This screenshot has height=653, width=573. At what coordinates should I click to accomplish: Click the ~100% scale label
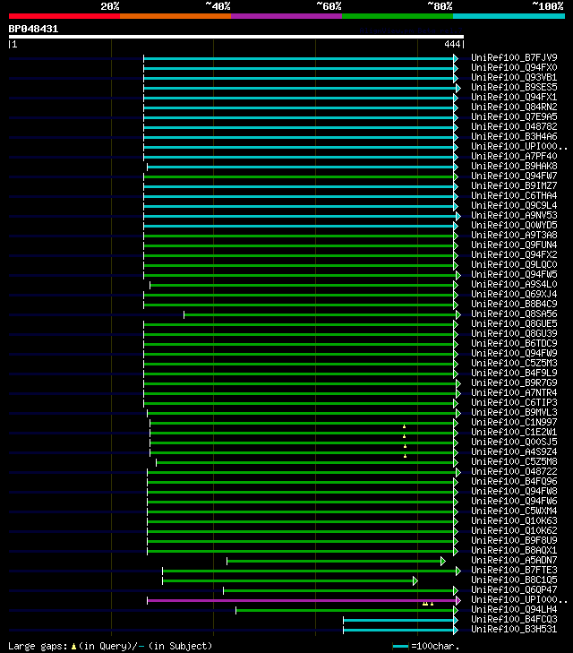(x=548, y=6)
